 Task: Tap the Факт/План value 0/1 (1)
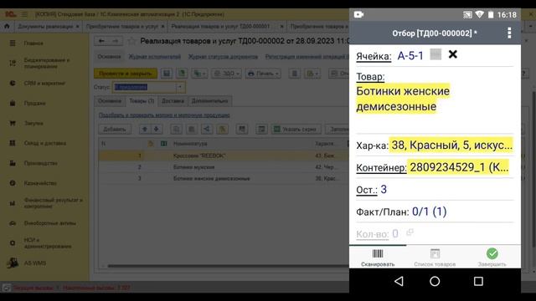(x=430, y=212)
